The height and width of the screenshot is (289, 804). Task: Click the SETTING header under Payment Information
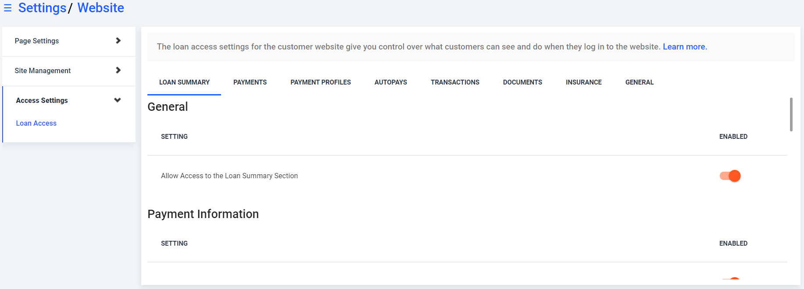174,243
